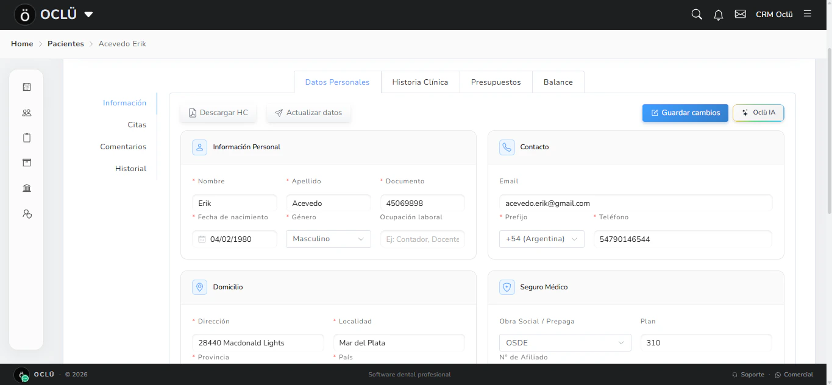The image size is (832, 385).
Task: Open the Balance tab
Action: pyautogui.click(x=558, y=82)
